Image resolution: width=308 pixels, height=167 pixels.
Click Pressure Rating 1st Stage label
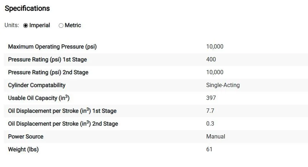(47, 60)
